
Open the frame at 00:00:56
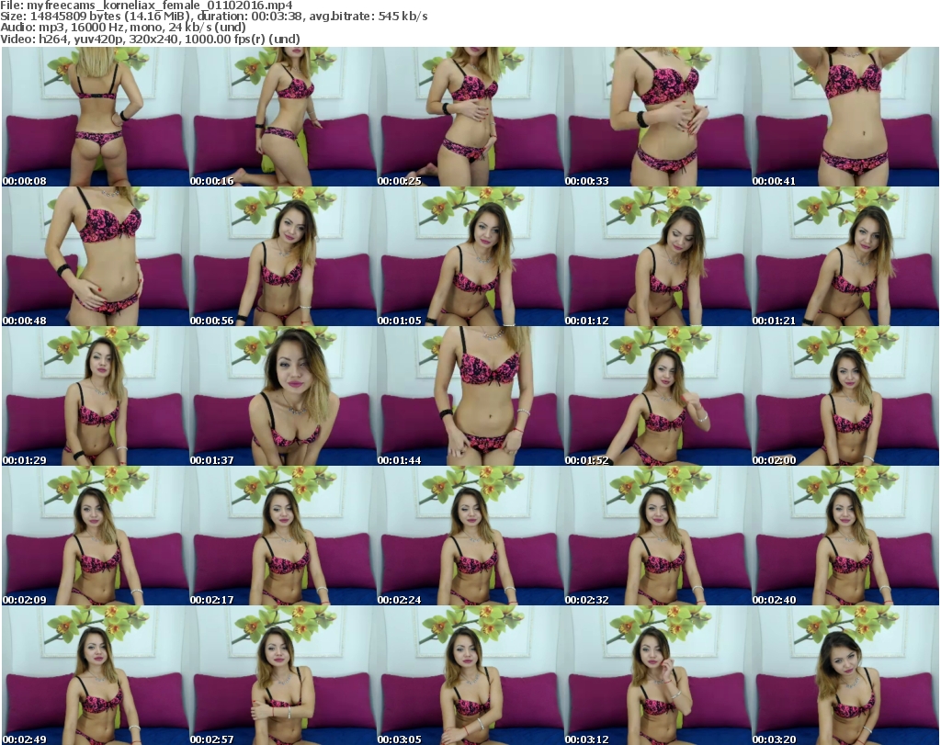tap(283, 256)
